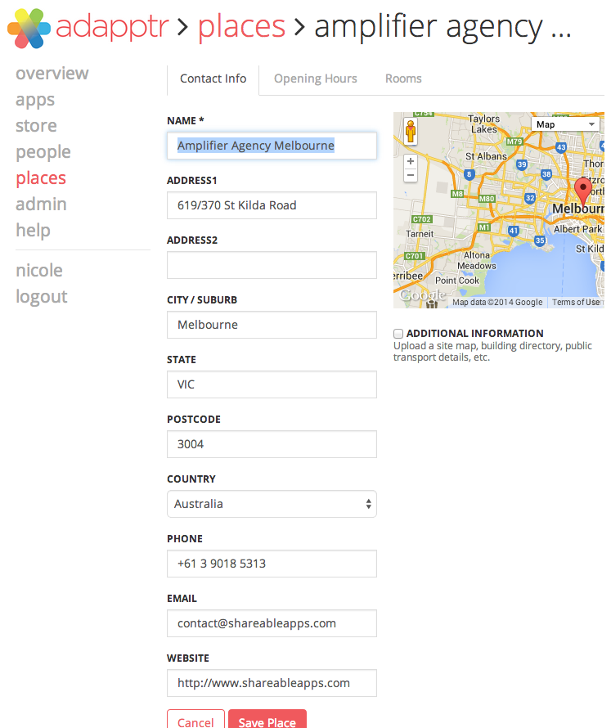Zoom in the map with plus button

(x=411, y=161)
